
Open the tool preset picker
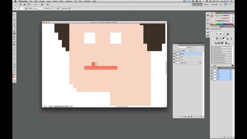point(16,8)
